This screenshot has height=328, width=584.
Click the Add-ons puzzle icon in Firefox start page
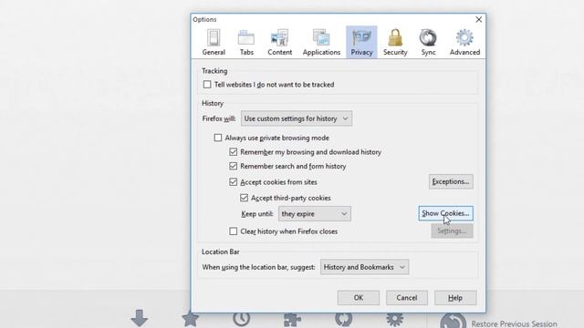292,320
